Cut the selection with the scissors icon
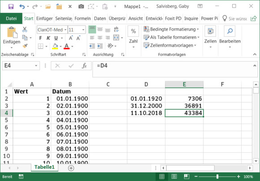Viewport: 260px width, 181px height. [25, 30]
